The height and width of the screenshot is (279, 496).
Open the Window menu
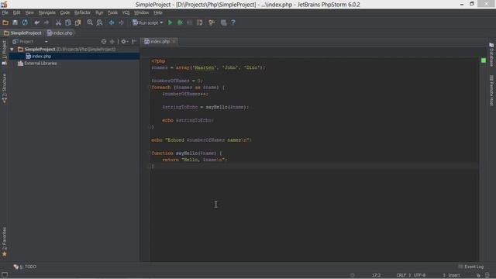coord(141,12)
